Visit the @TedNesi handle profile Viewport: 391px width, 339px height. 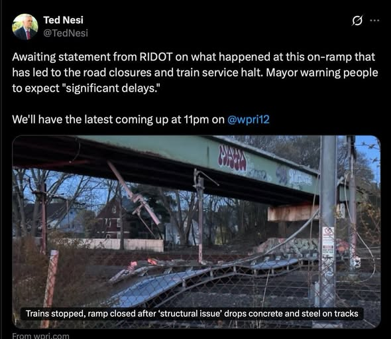[66, 33]
